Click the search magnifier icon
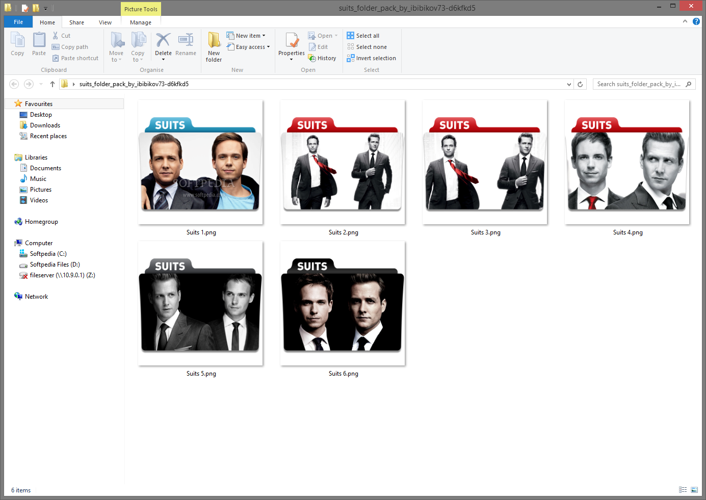Image resolution: width=706 pixels, height=500 pixels. [x=689, y=84]
